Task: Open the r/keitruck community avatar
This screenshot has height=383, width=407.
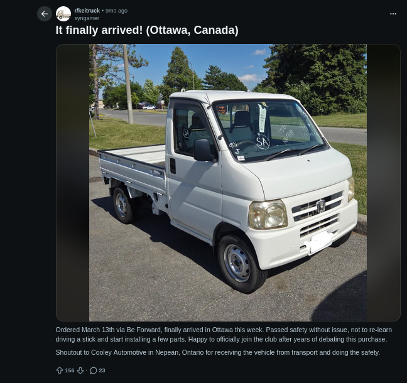Action: pyautogui.click(x=63, y=14)
